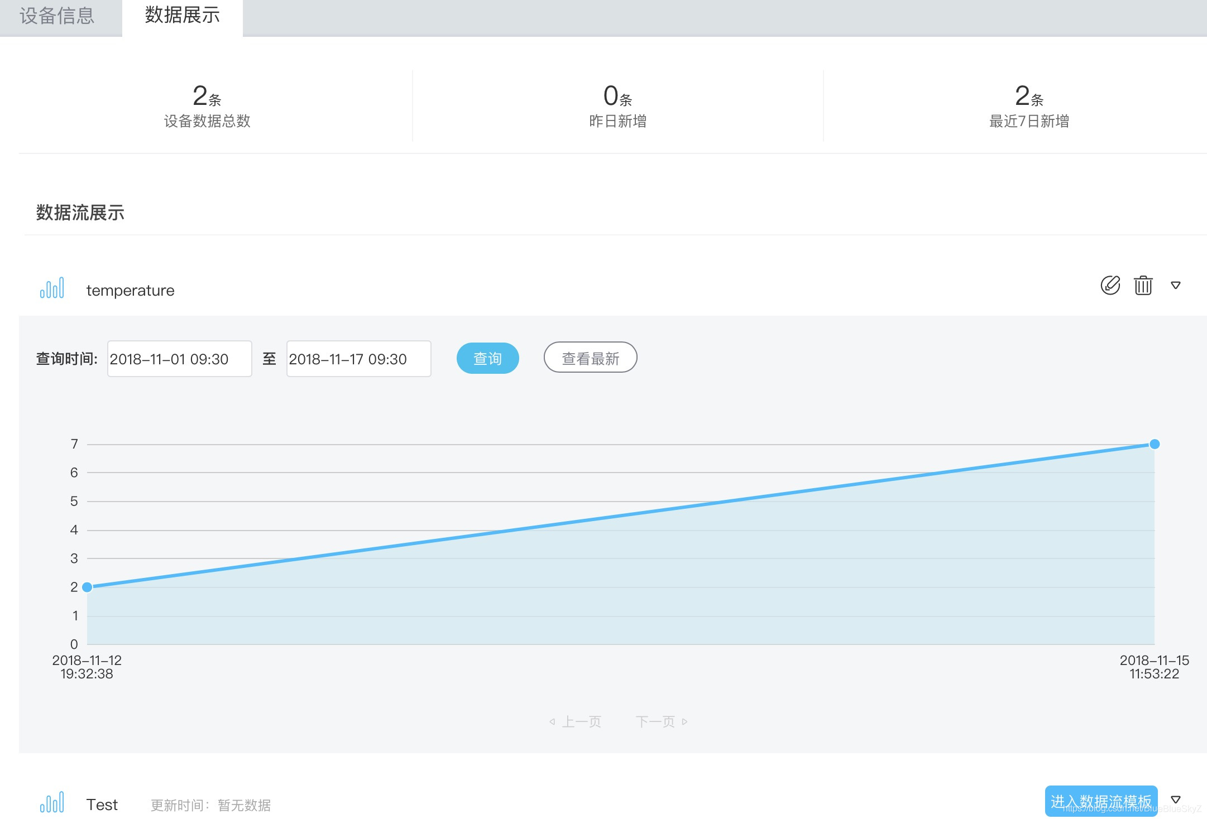The height and width of the screenshot is (819, 1207).
Task: Click next page right arrow icon
Action: tap(684, 721)
